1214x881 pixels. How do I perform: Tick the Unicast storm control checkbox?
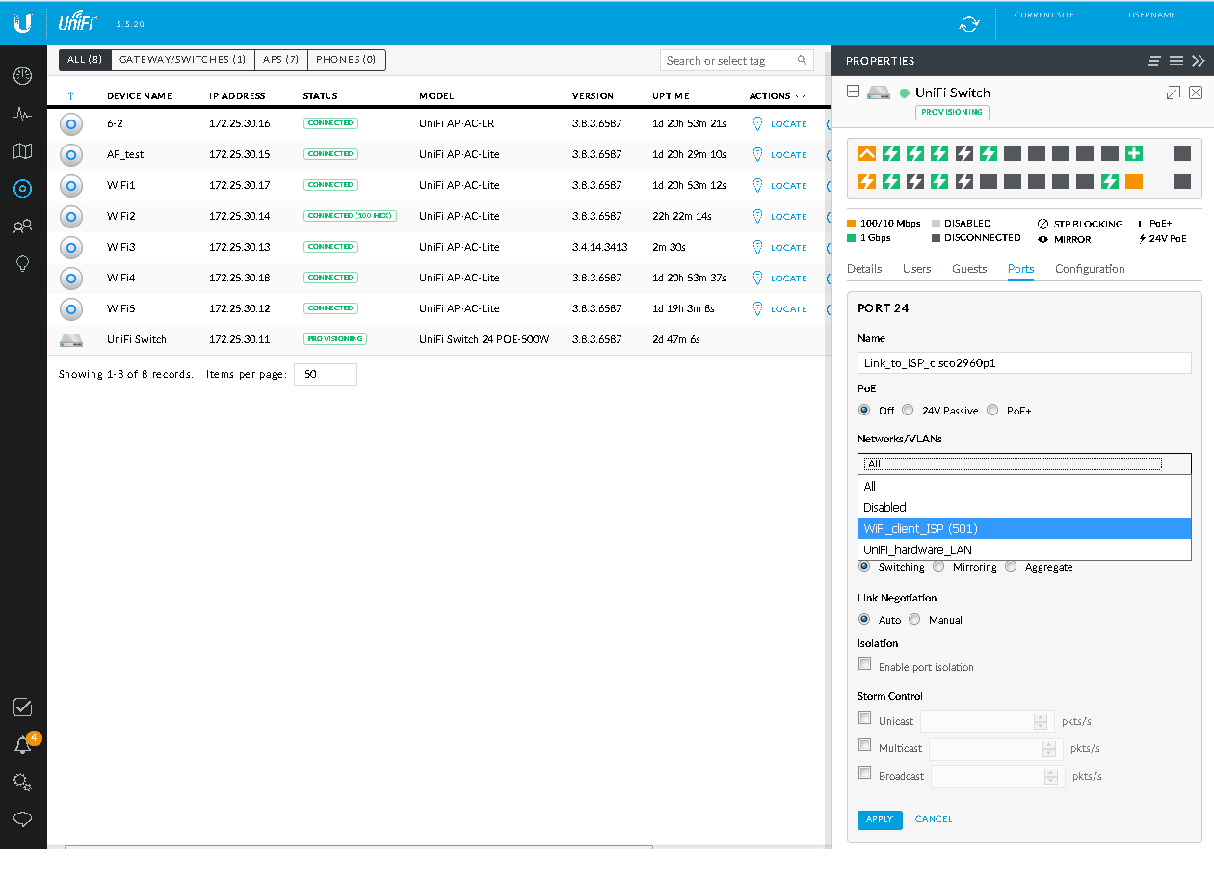pos(865,718)
